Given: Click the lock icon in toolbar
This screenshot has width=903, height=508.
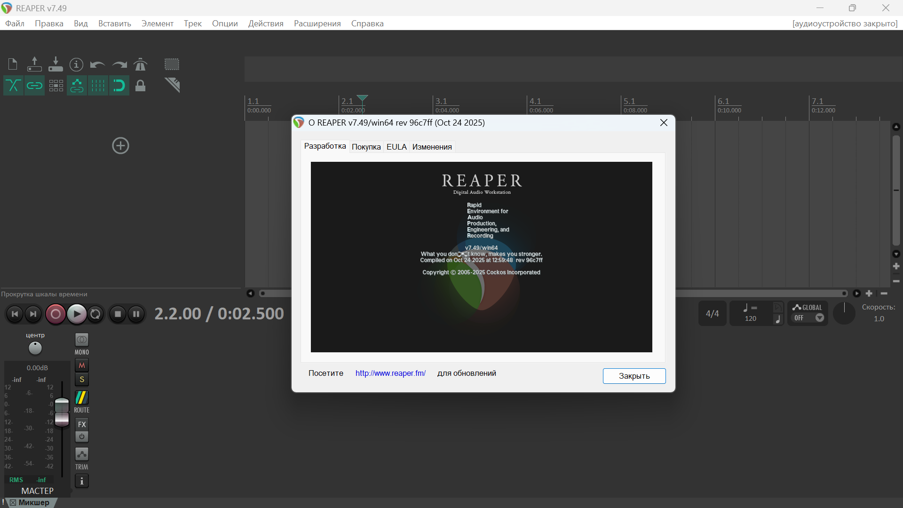Looking at the screenshot, I should click(140, 86).
